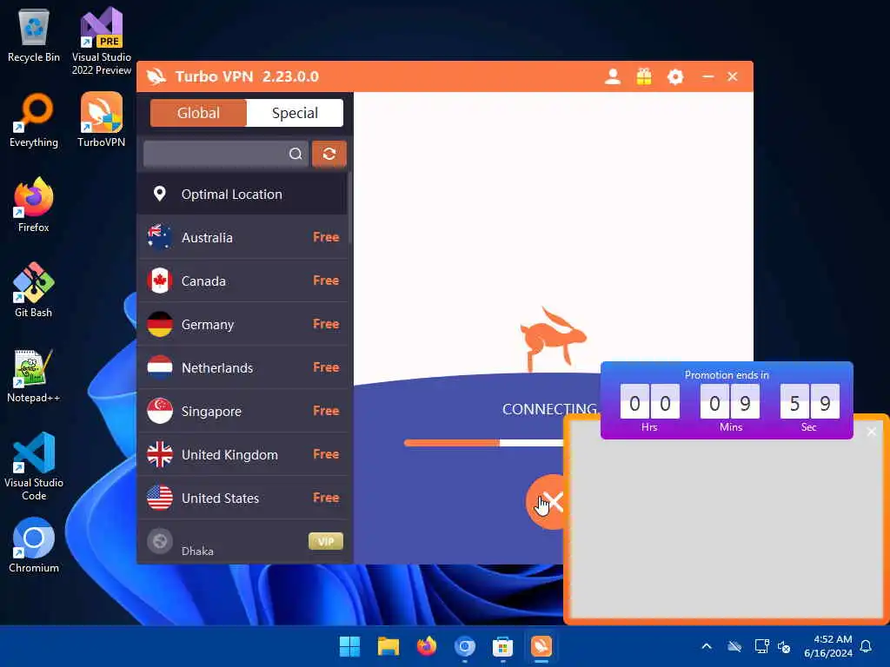Open Everything search desktop shortcut
Viewport: 890px width, 667px height.
click(x=34, y=120)
